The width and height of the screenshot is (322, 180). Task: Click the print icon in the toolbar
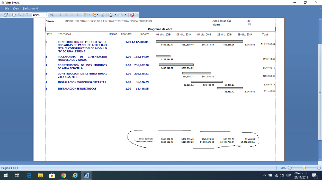pos(6,15)
